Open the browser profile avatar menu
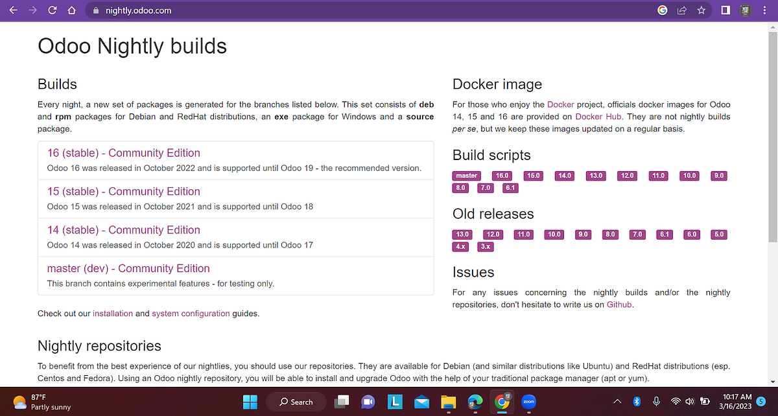Viewport: 778px width, 416px height. 744,10
